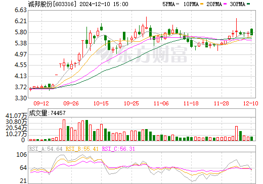This screenshot has height=184, width=263.
Task: Click the 09-26 date label
Action: click(71, 103)
